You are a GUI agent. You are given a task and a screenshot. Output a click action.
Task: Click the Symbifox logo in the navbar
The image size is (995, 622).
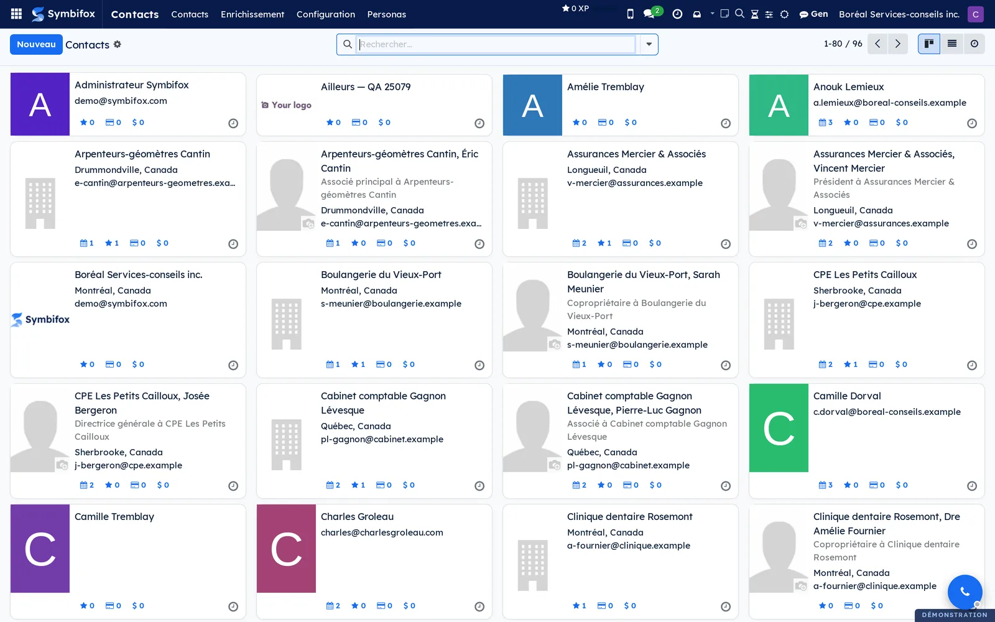[63, 14]
